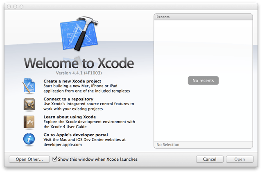
Task: Select 'Create a new Xcode project' heading
Action: pyautogui.click(x=72, y=81)
